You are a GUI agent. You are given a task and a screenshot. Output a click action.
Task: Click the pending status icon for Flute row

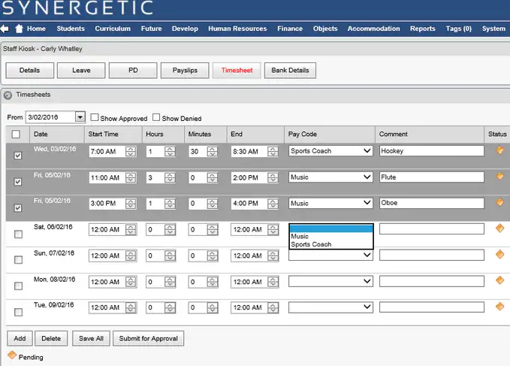(x=500, y=177)
